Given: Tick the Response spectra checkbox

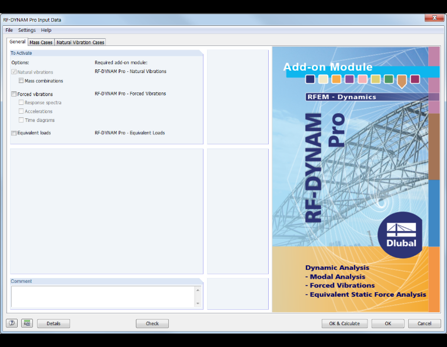Looking at the screenshot, I should (21, 103).
